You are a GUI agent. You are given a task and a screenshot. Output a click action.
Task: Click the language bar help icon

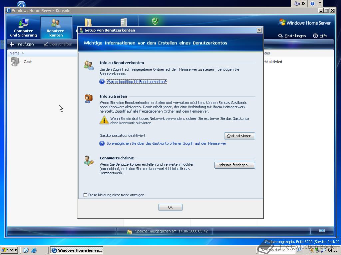pos(312,3)
